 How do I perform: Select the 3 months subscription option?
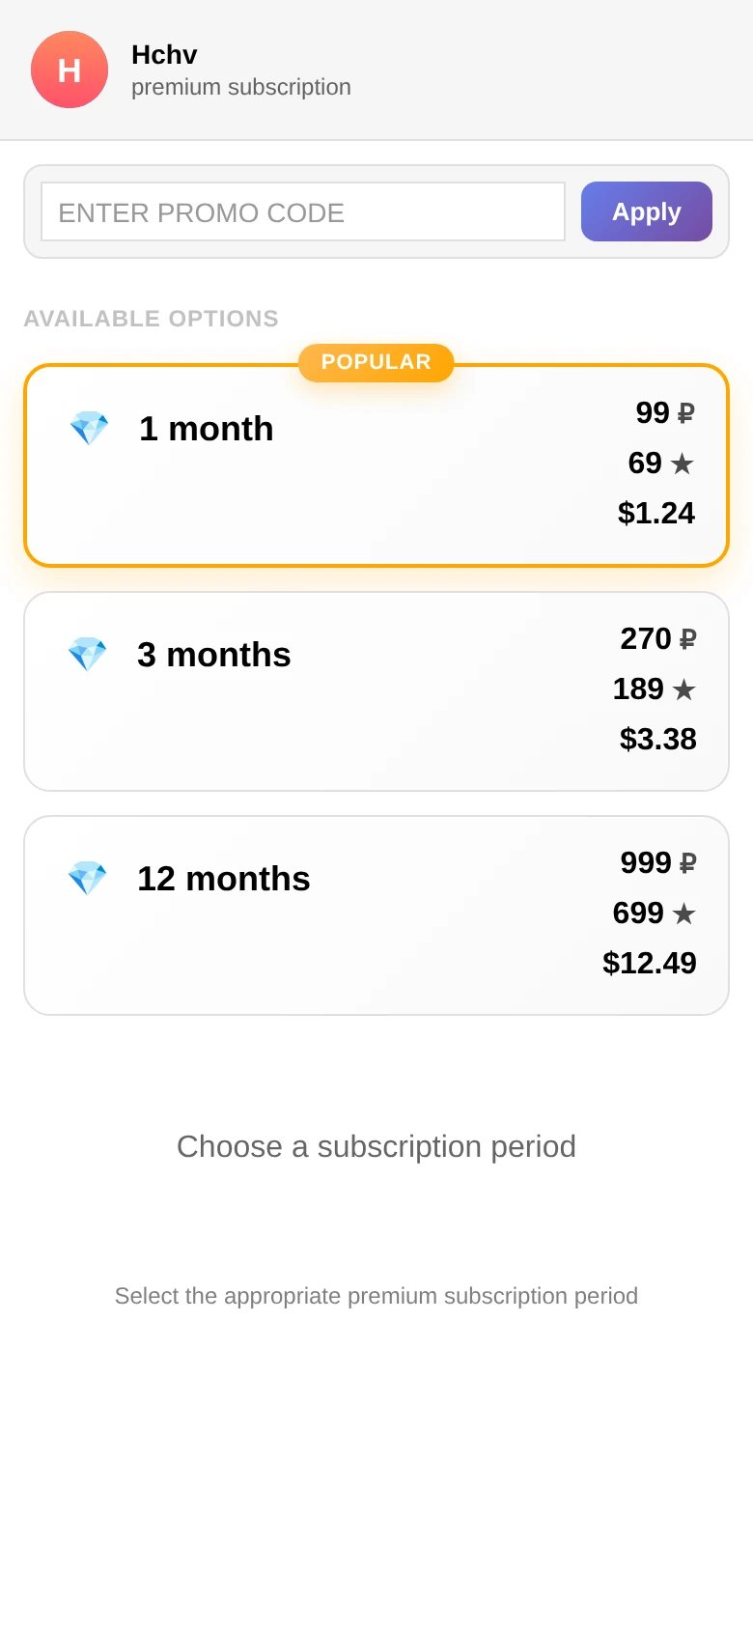376,691
